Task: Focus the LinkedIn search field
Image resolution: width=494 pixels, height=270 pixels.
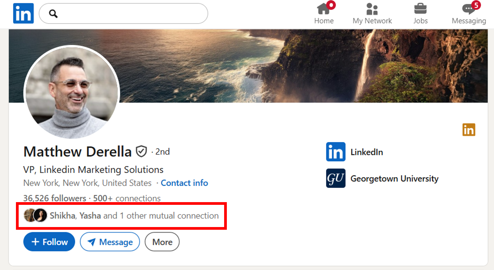Action: (x=123, y=14)
